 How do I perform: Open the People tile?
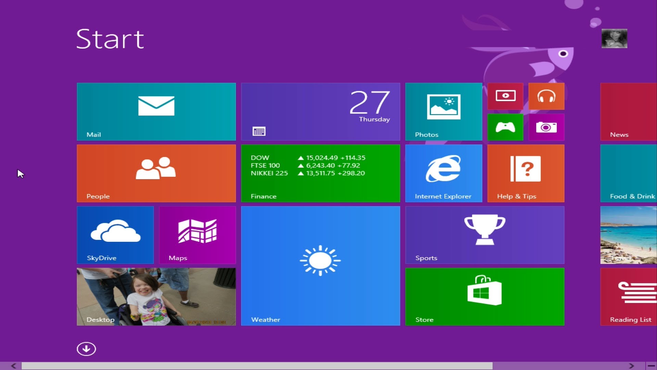[x=156, y=173]
